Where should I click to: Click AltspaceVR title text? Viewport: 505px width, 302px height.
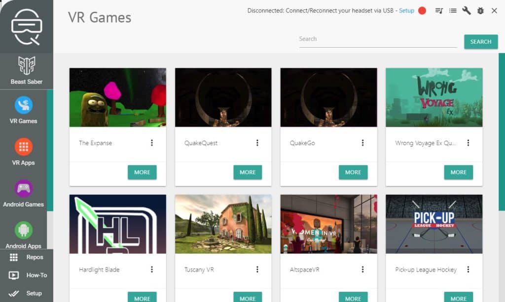(305, 270)
